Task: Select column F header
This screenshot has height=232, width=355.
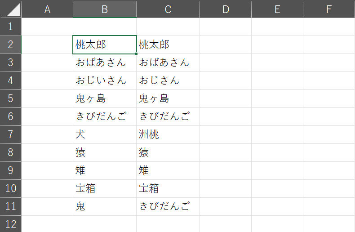Action: pos(329,9)
